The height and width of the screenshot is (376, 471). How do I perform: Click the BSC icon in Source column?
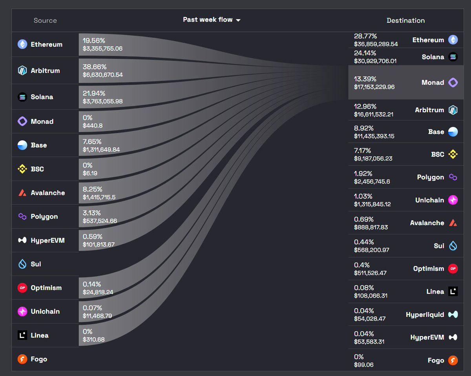[22, 169]
